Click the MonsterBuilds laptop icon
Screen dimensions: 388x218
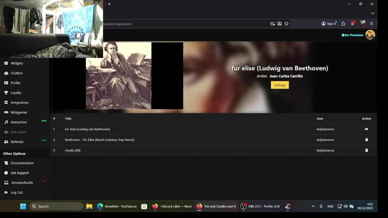(x=6, y=183)
